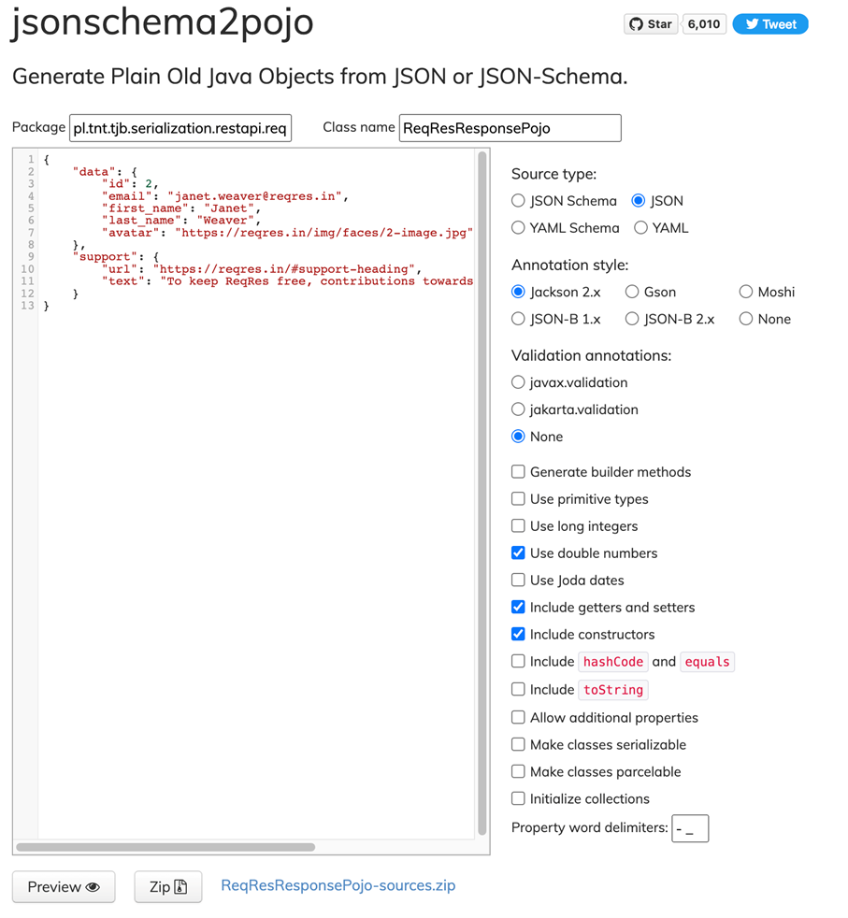Choose Moshi annotation style

point(746,293)
